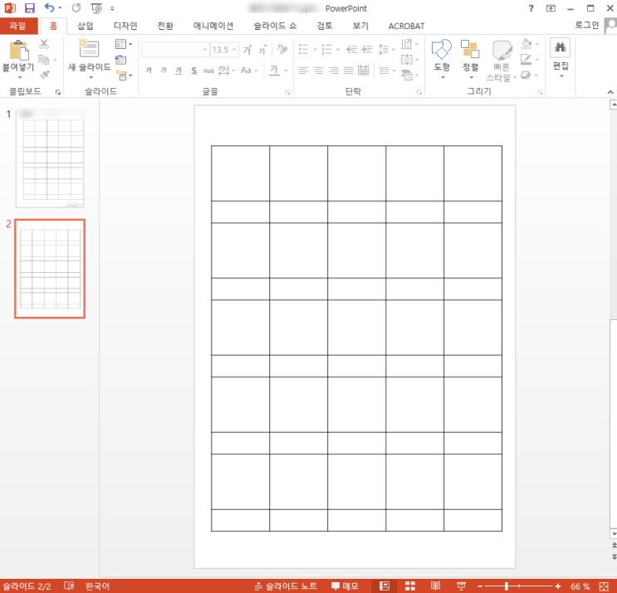The height and width of the screenshot is (593, 617).
Task: Click zoom out minus button
Action: tap(480, 586)
